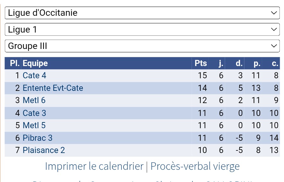Expand the Ligue 1 division selector
Image resolution: width=284 pixels, height=182 pixels.
142,30
